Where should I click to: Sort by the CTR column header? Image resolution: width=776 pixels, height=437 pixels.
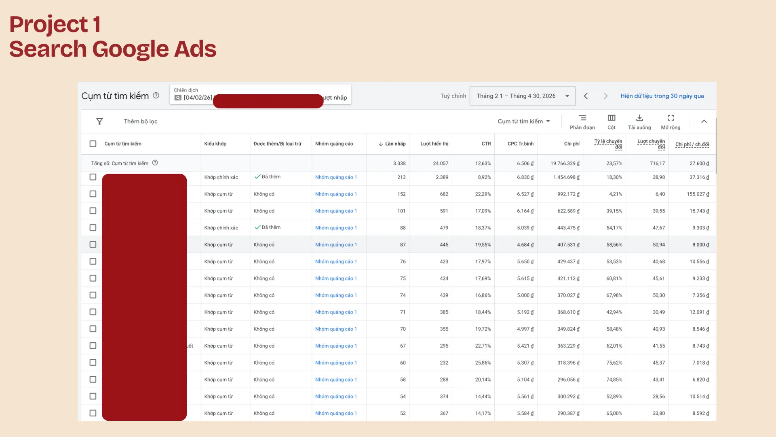point(486,144)
